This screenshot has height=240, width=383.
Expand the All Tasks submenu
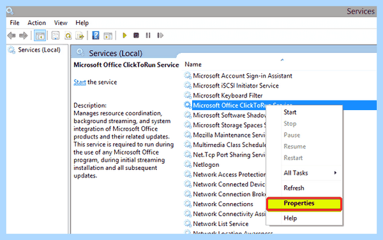pos(304,173)
